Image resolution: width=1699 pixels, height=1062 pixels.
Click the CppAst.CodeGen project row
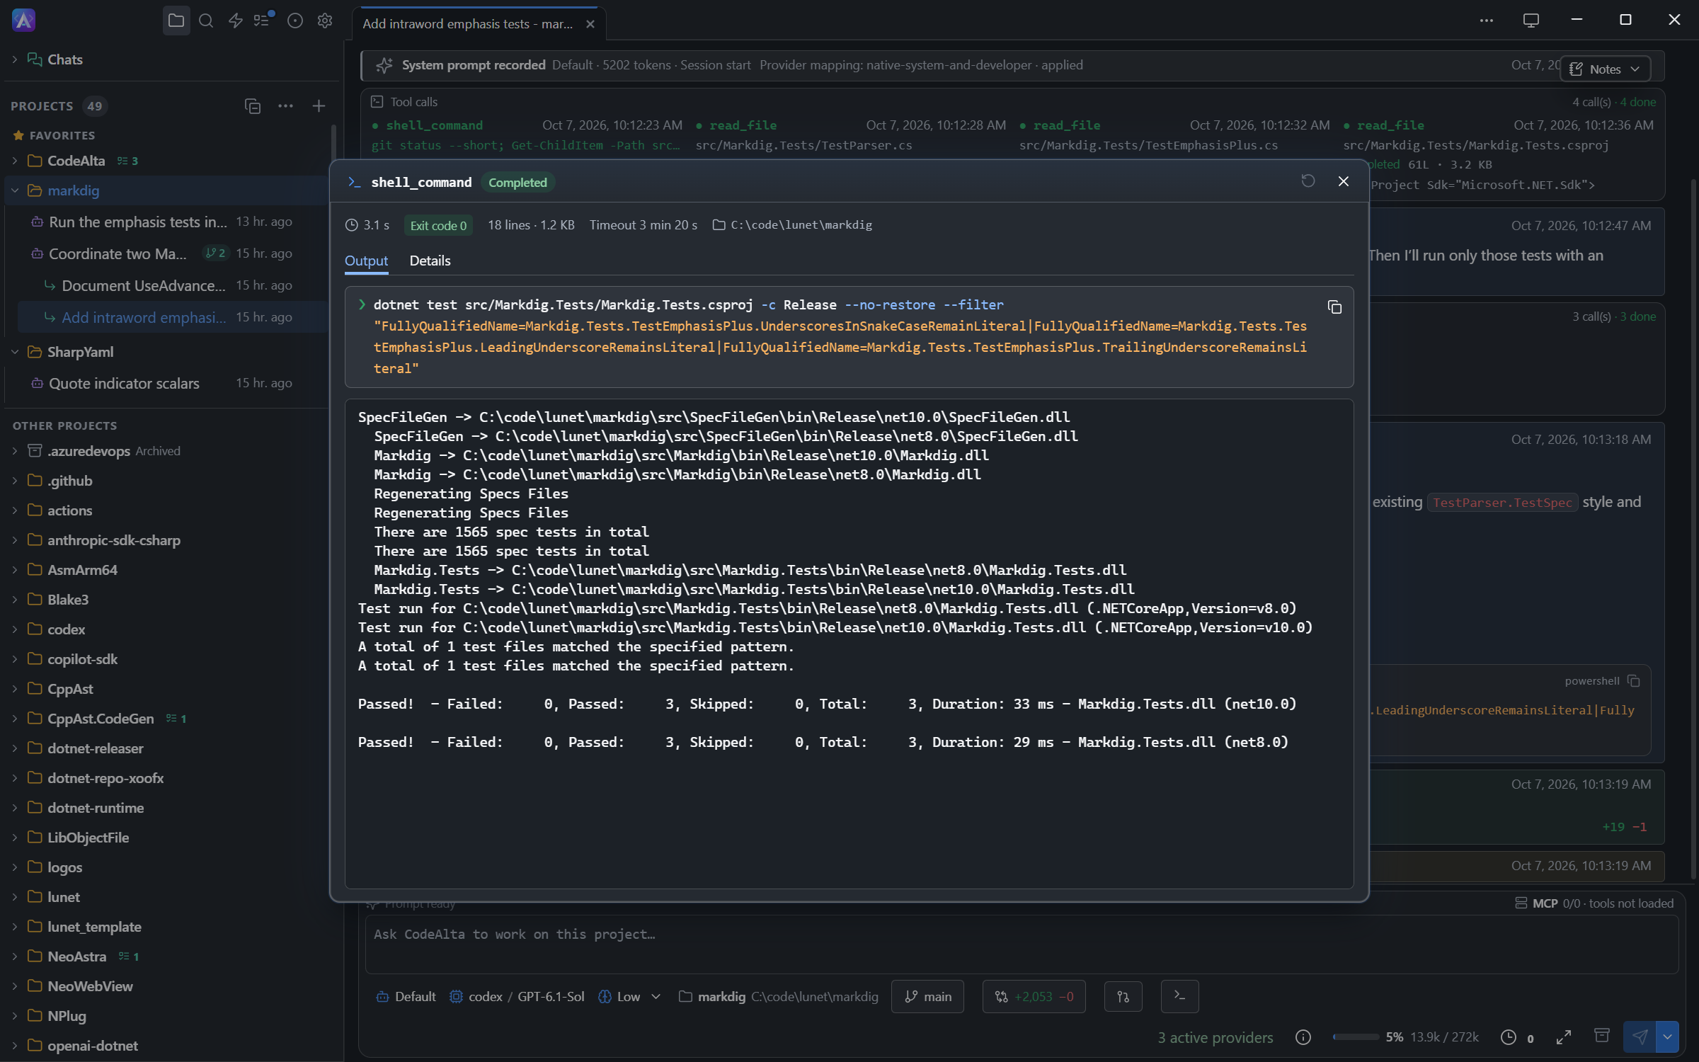[167, 719]
